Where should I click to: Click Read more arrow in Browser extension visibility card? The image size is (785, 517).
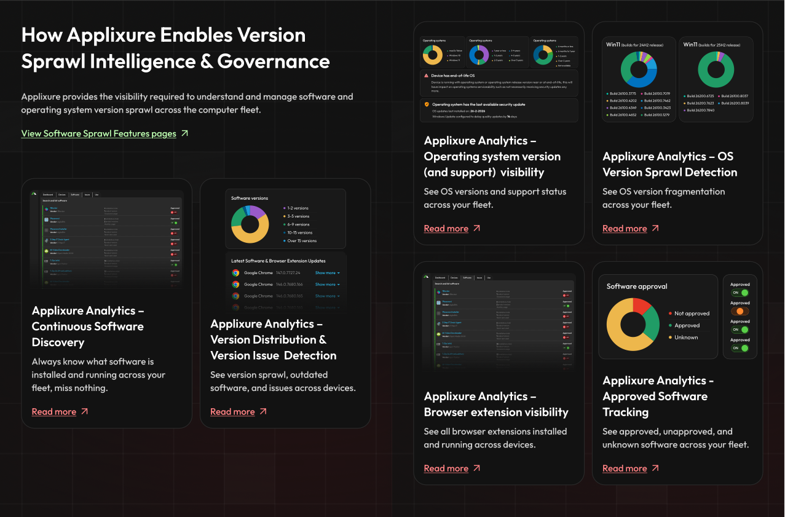(476, 468)
